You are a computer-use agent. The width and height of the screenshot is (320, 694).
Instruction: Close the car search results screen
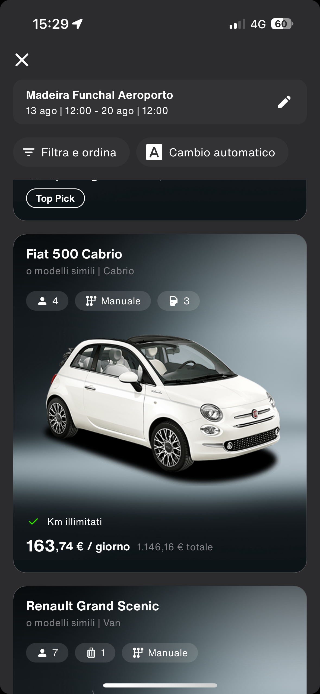[22, 60]
